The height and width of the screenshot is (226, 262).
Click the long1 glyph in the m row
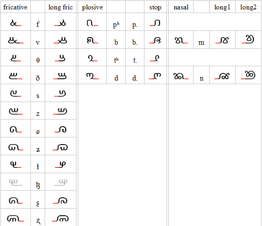pyautogui.click(x=222, y=41)
